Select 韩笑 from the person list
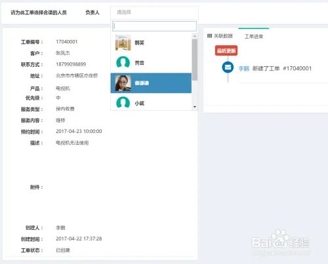 151,43
